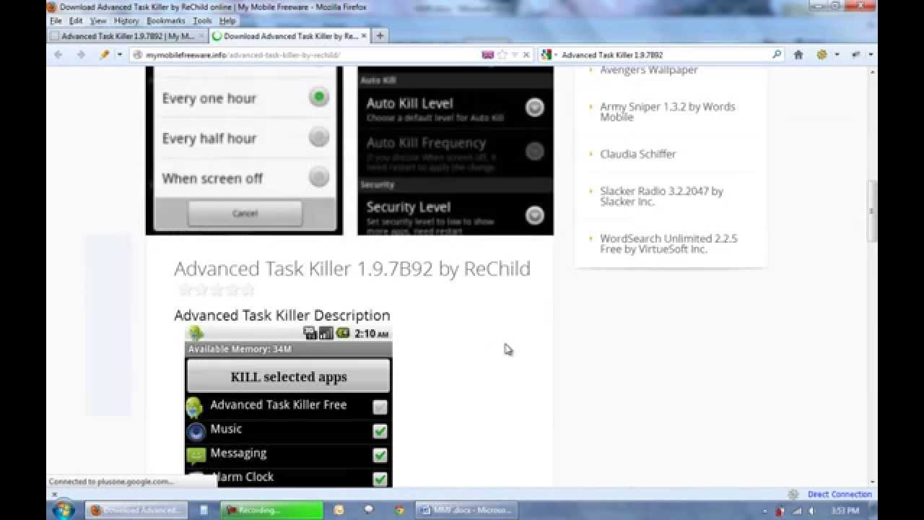924x520 pixels.
Task: Toggle the Music checkbox
Action: click(x=380, y=431)
